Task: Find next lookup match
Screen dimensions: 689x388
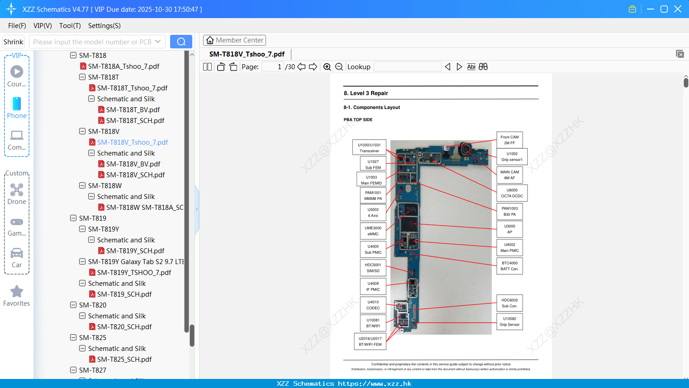Action: pos(459,67)
